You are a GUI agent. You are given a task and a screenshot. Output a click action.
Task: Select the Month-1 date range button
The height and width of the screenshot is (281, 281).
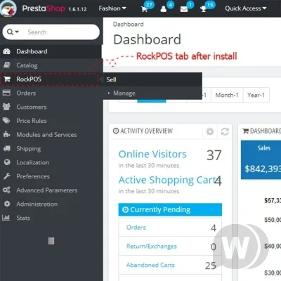[227, 95]
